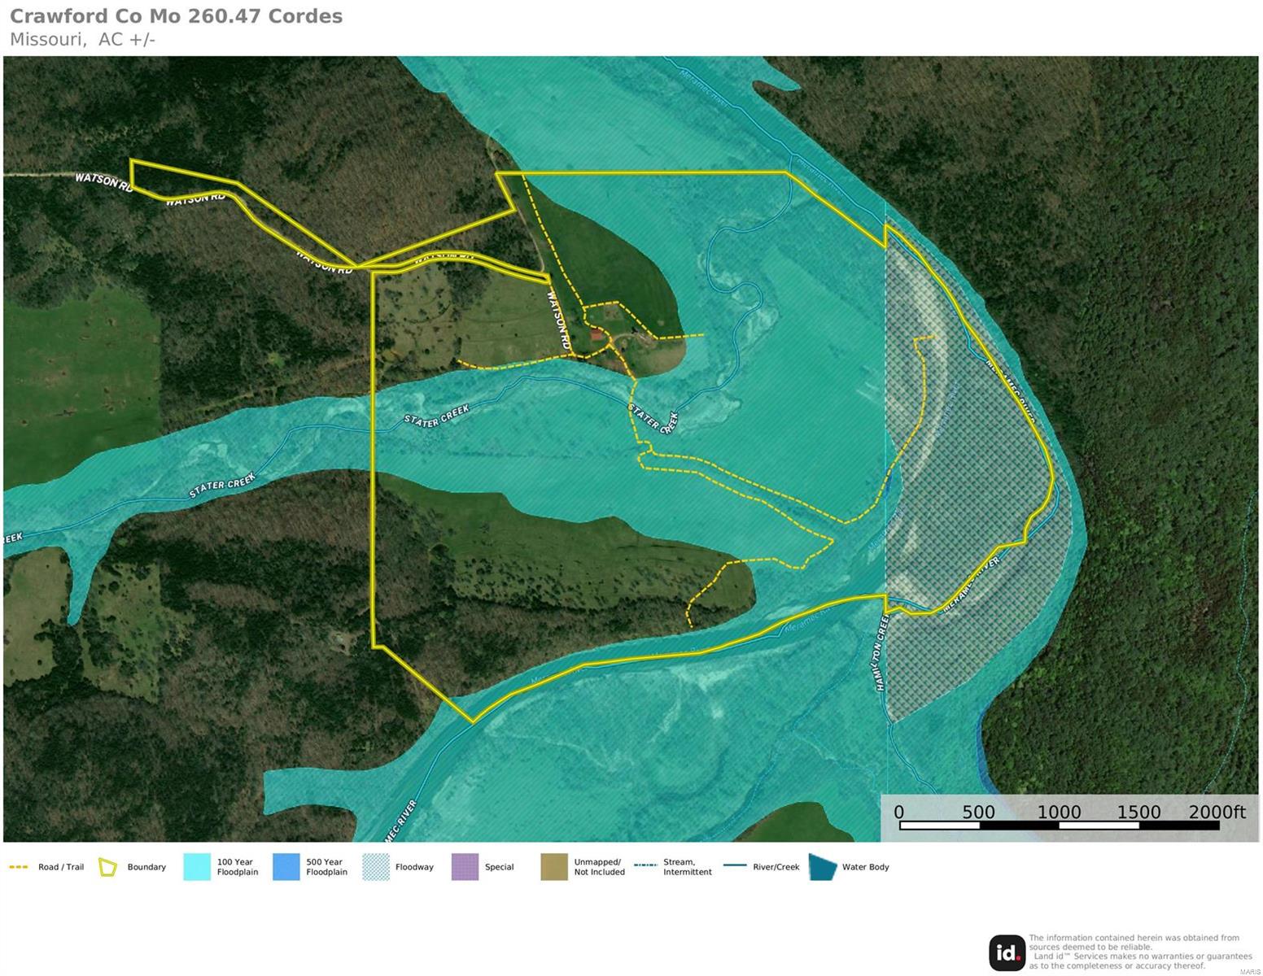Click the Land id disclaimer text
Viewport: 1263px width, 976px height.
pyautogui.click(x=1139, y=952)
